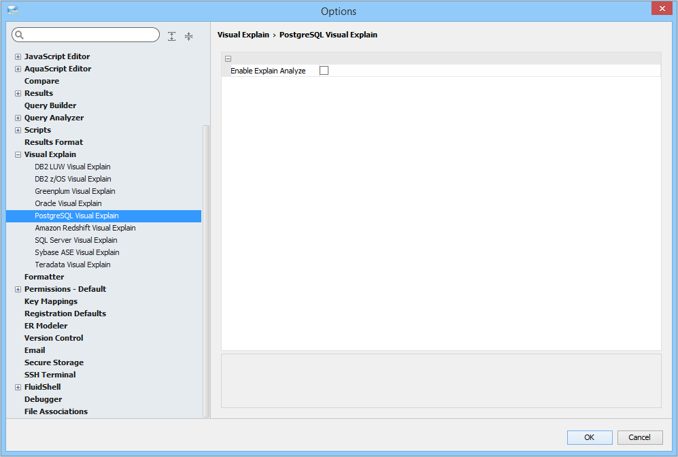Viewport: 678px width, 457px height.
Task: Open Greenplum Visual Explain options
Action: [75, 191]
